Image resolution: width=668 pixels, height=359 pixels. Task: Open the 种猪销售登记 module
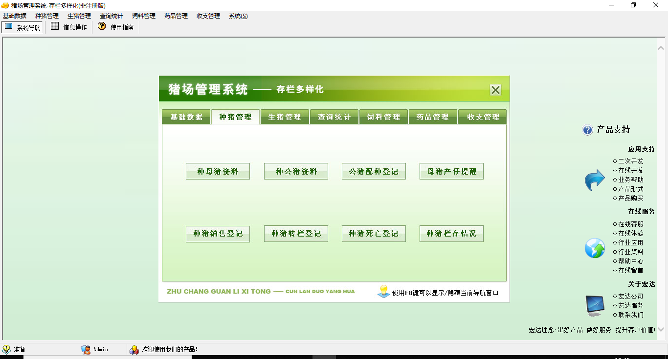218,234
